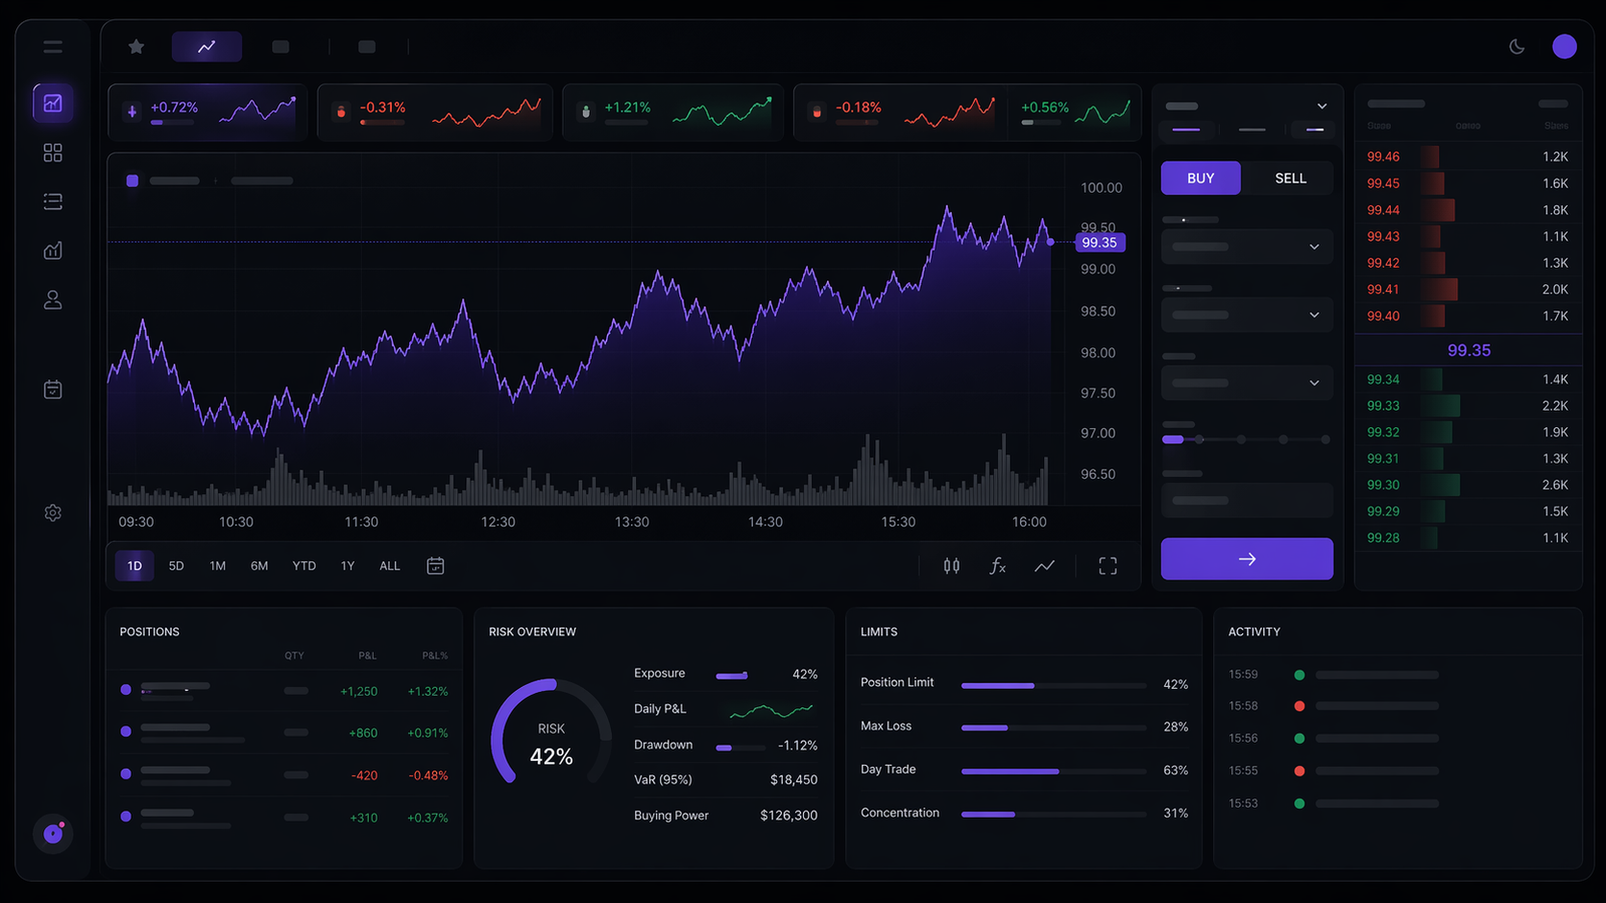Select the YTD time range
The image size is (1606, 903).
(x=304, y=565)
